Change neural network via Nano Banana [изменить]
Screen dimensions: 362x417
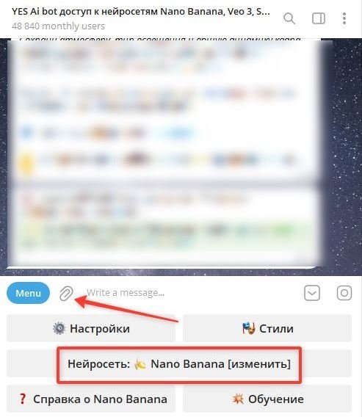click(179, 364)
